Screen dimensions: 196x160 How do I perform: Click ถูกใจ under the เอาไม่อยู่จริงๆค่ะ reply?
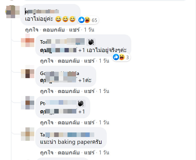coord(47,61)
